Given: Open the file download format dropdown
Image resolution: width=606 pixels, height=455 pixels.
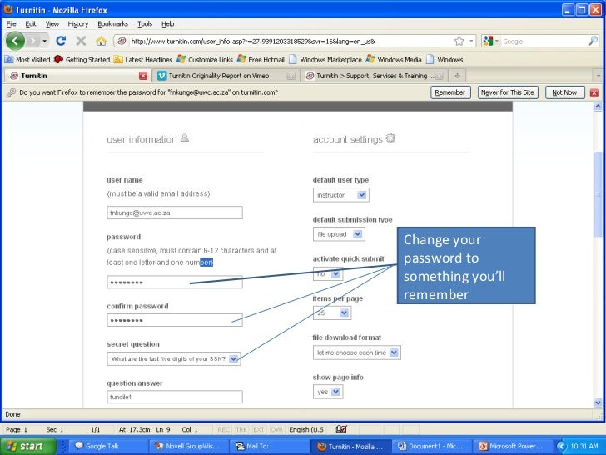Looking at the screenshot, I should 357,352.
